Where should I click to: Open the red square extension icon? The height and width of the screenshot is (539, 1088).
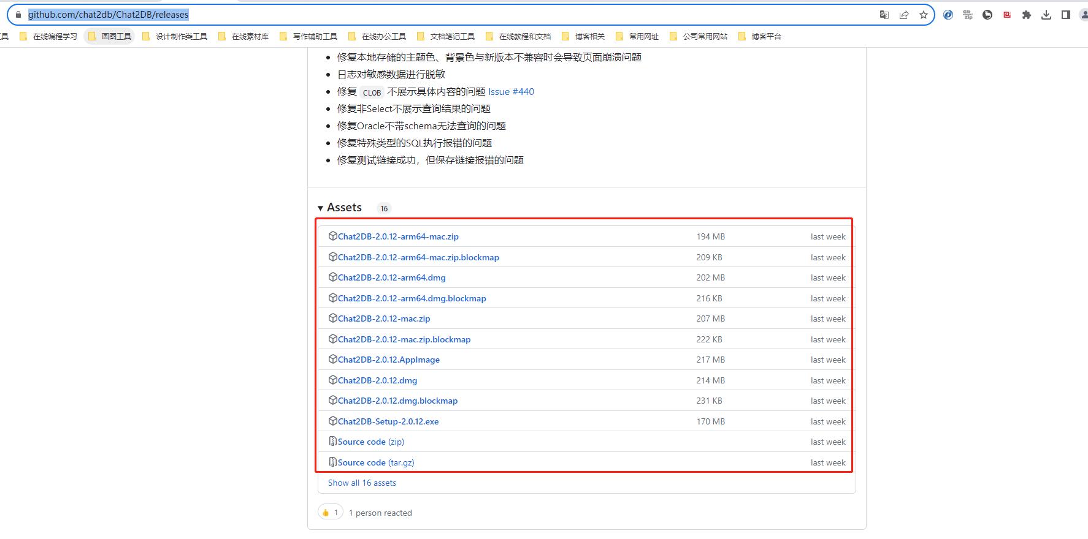click(x=1007, y=15)
